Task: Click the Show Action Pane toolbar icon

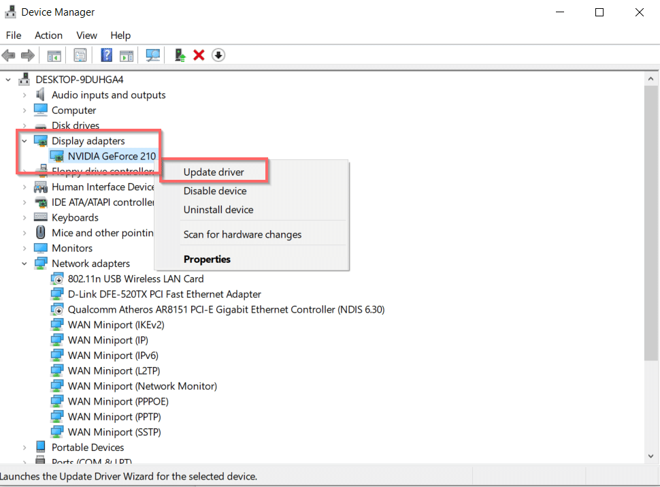Action: coord(127,54)
